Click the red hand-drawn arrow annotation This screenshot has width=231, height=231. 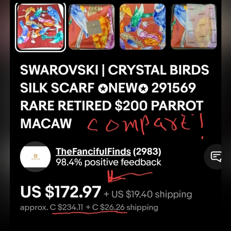pos(130,176)
